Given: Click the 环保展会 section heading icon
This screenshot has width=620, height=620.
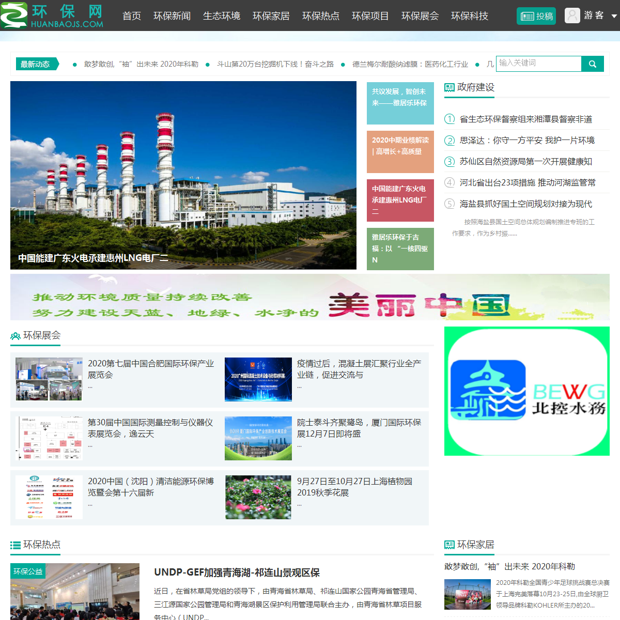Looking at the screenshot, I should (x=16, y=336).
